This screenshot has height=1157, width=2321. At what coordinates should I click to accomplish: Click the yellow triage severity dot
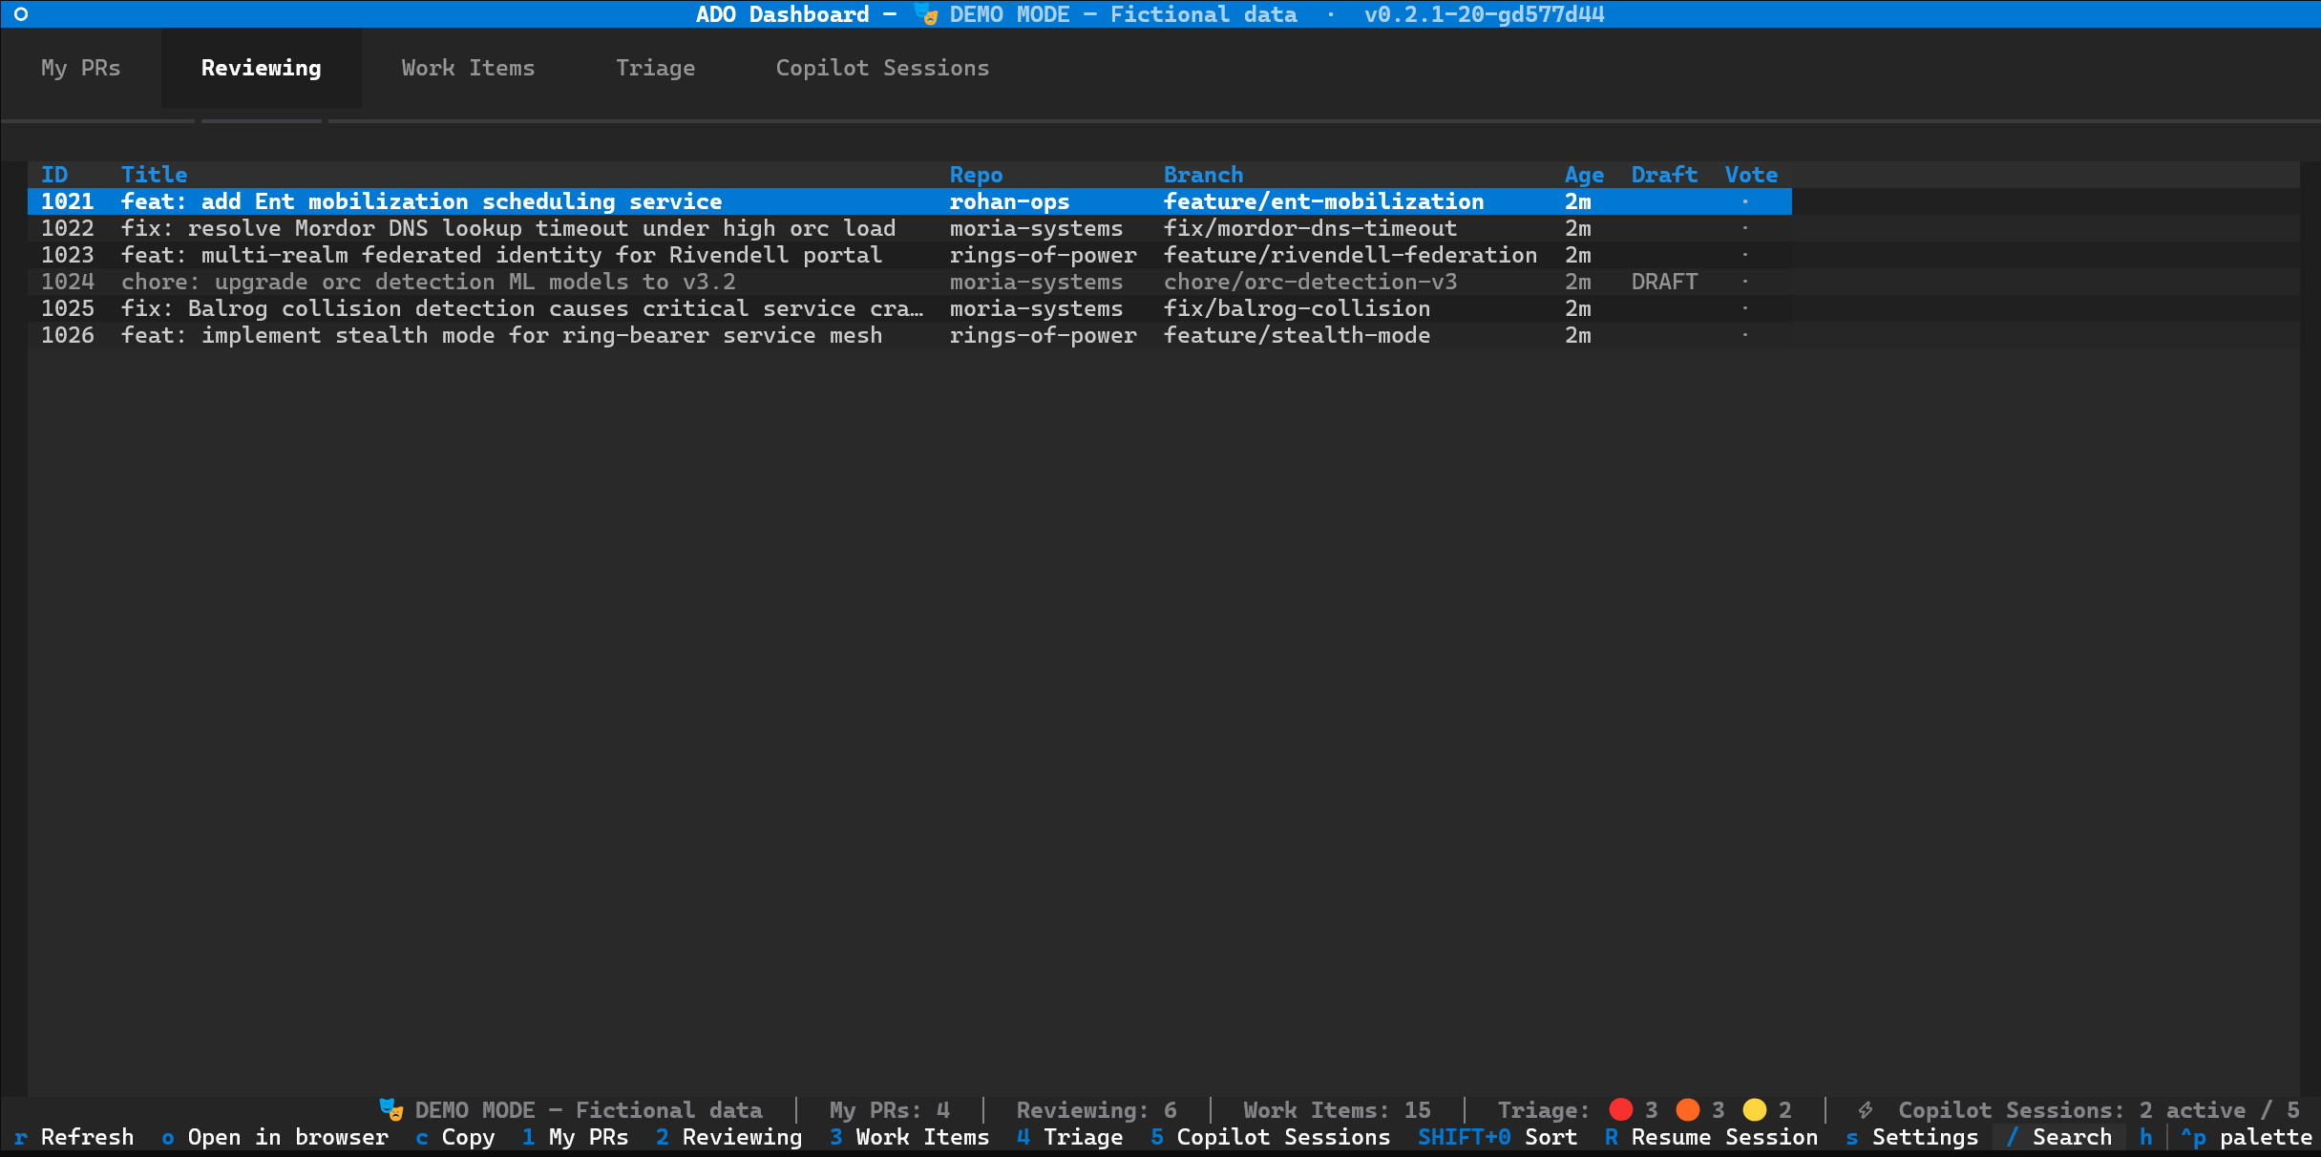(1754, 1109)
